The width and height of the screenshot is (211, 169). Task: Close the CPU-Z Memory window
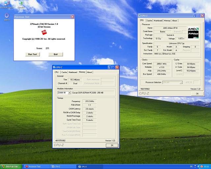[x=117, y=67]
